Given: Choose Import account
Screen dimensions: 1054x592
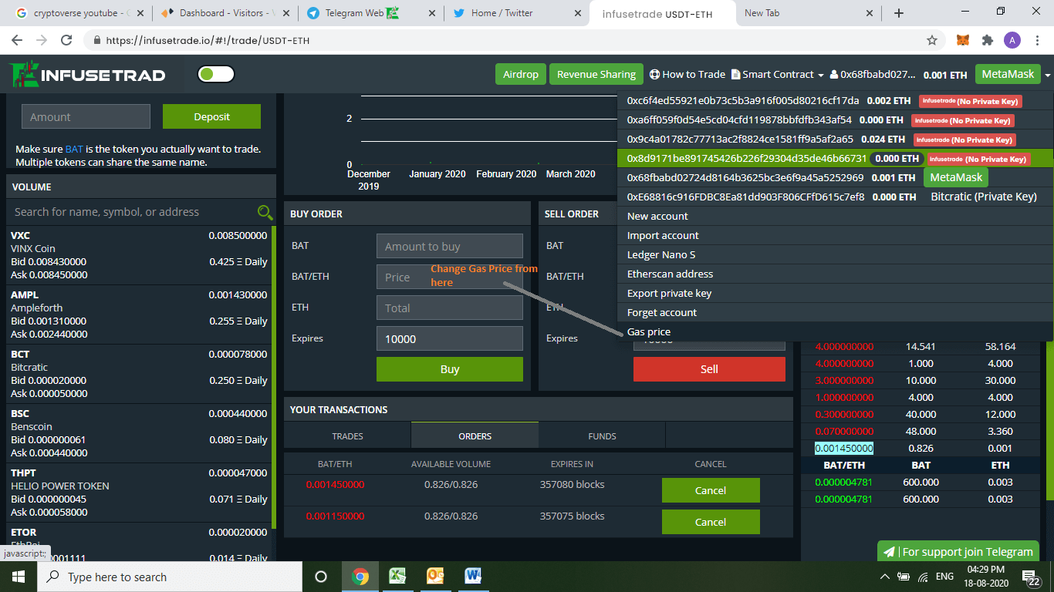Looking at the screenshot, I should click(836, 235).
